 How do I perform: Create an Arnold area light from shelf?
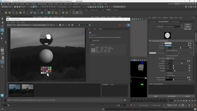tap(6, 13)
